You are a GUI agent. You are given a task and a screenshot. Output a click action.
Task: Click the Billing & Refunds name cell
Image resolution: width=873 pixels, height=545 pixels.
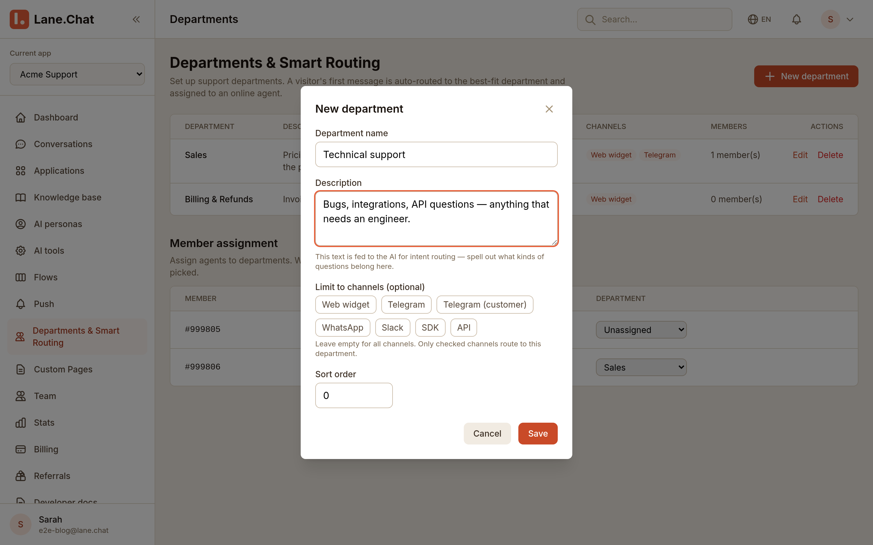click(x=219, y=199)
